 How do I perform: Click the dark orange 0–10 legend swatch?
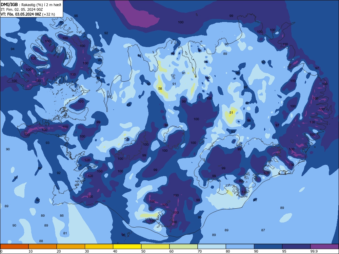(14, 247)
